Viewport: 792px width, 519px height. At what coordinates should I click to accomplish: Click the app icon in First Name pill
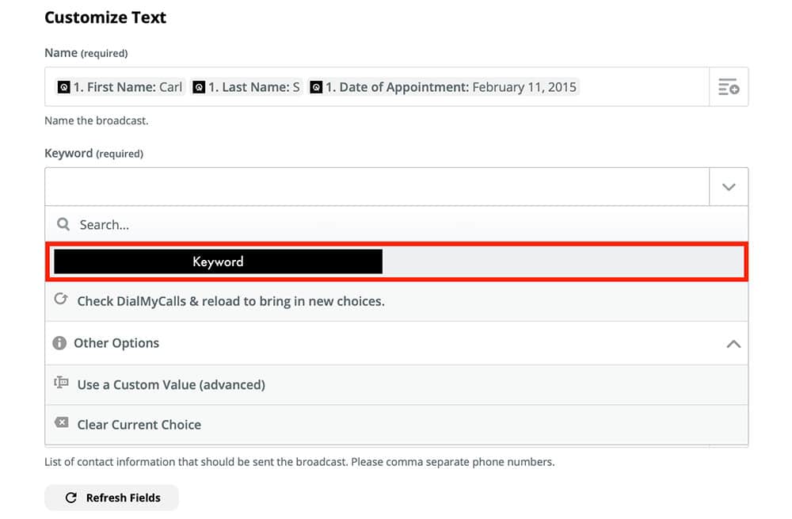(63, 87)
